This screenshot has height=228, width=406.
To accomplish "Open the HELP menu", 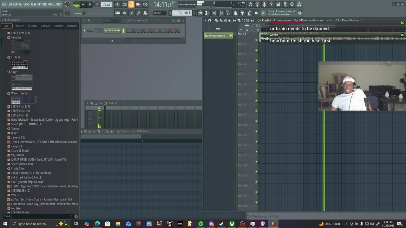I will 59,4.
